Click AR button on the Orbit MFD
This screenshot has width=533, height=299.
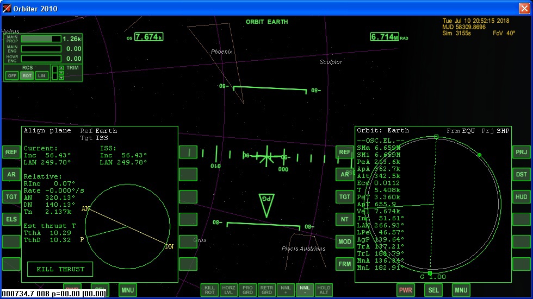click(x=344, y=174)
